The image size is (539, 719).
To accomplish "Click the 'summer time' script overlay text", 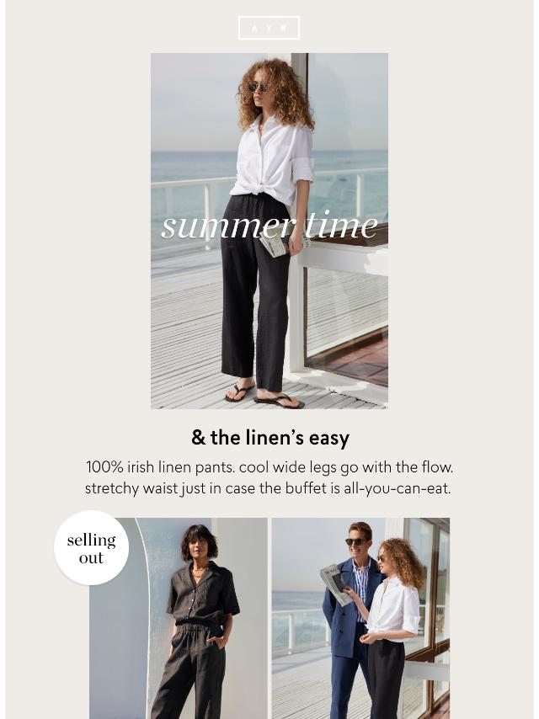I will click(x=269, y=226).
